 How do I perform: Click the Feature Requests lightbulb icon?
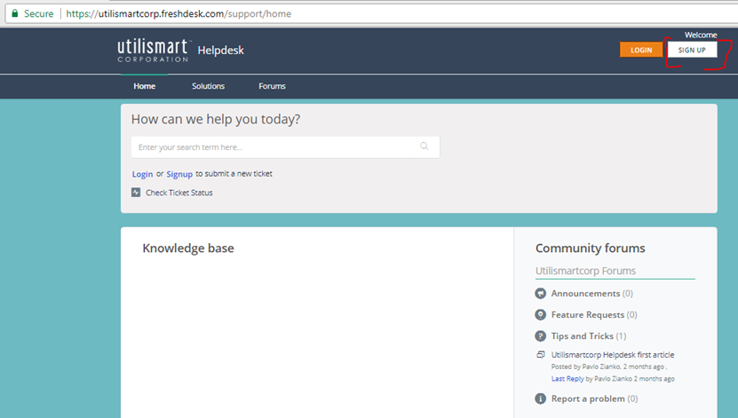pos(540,314)
